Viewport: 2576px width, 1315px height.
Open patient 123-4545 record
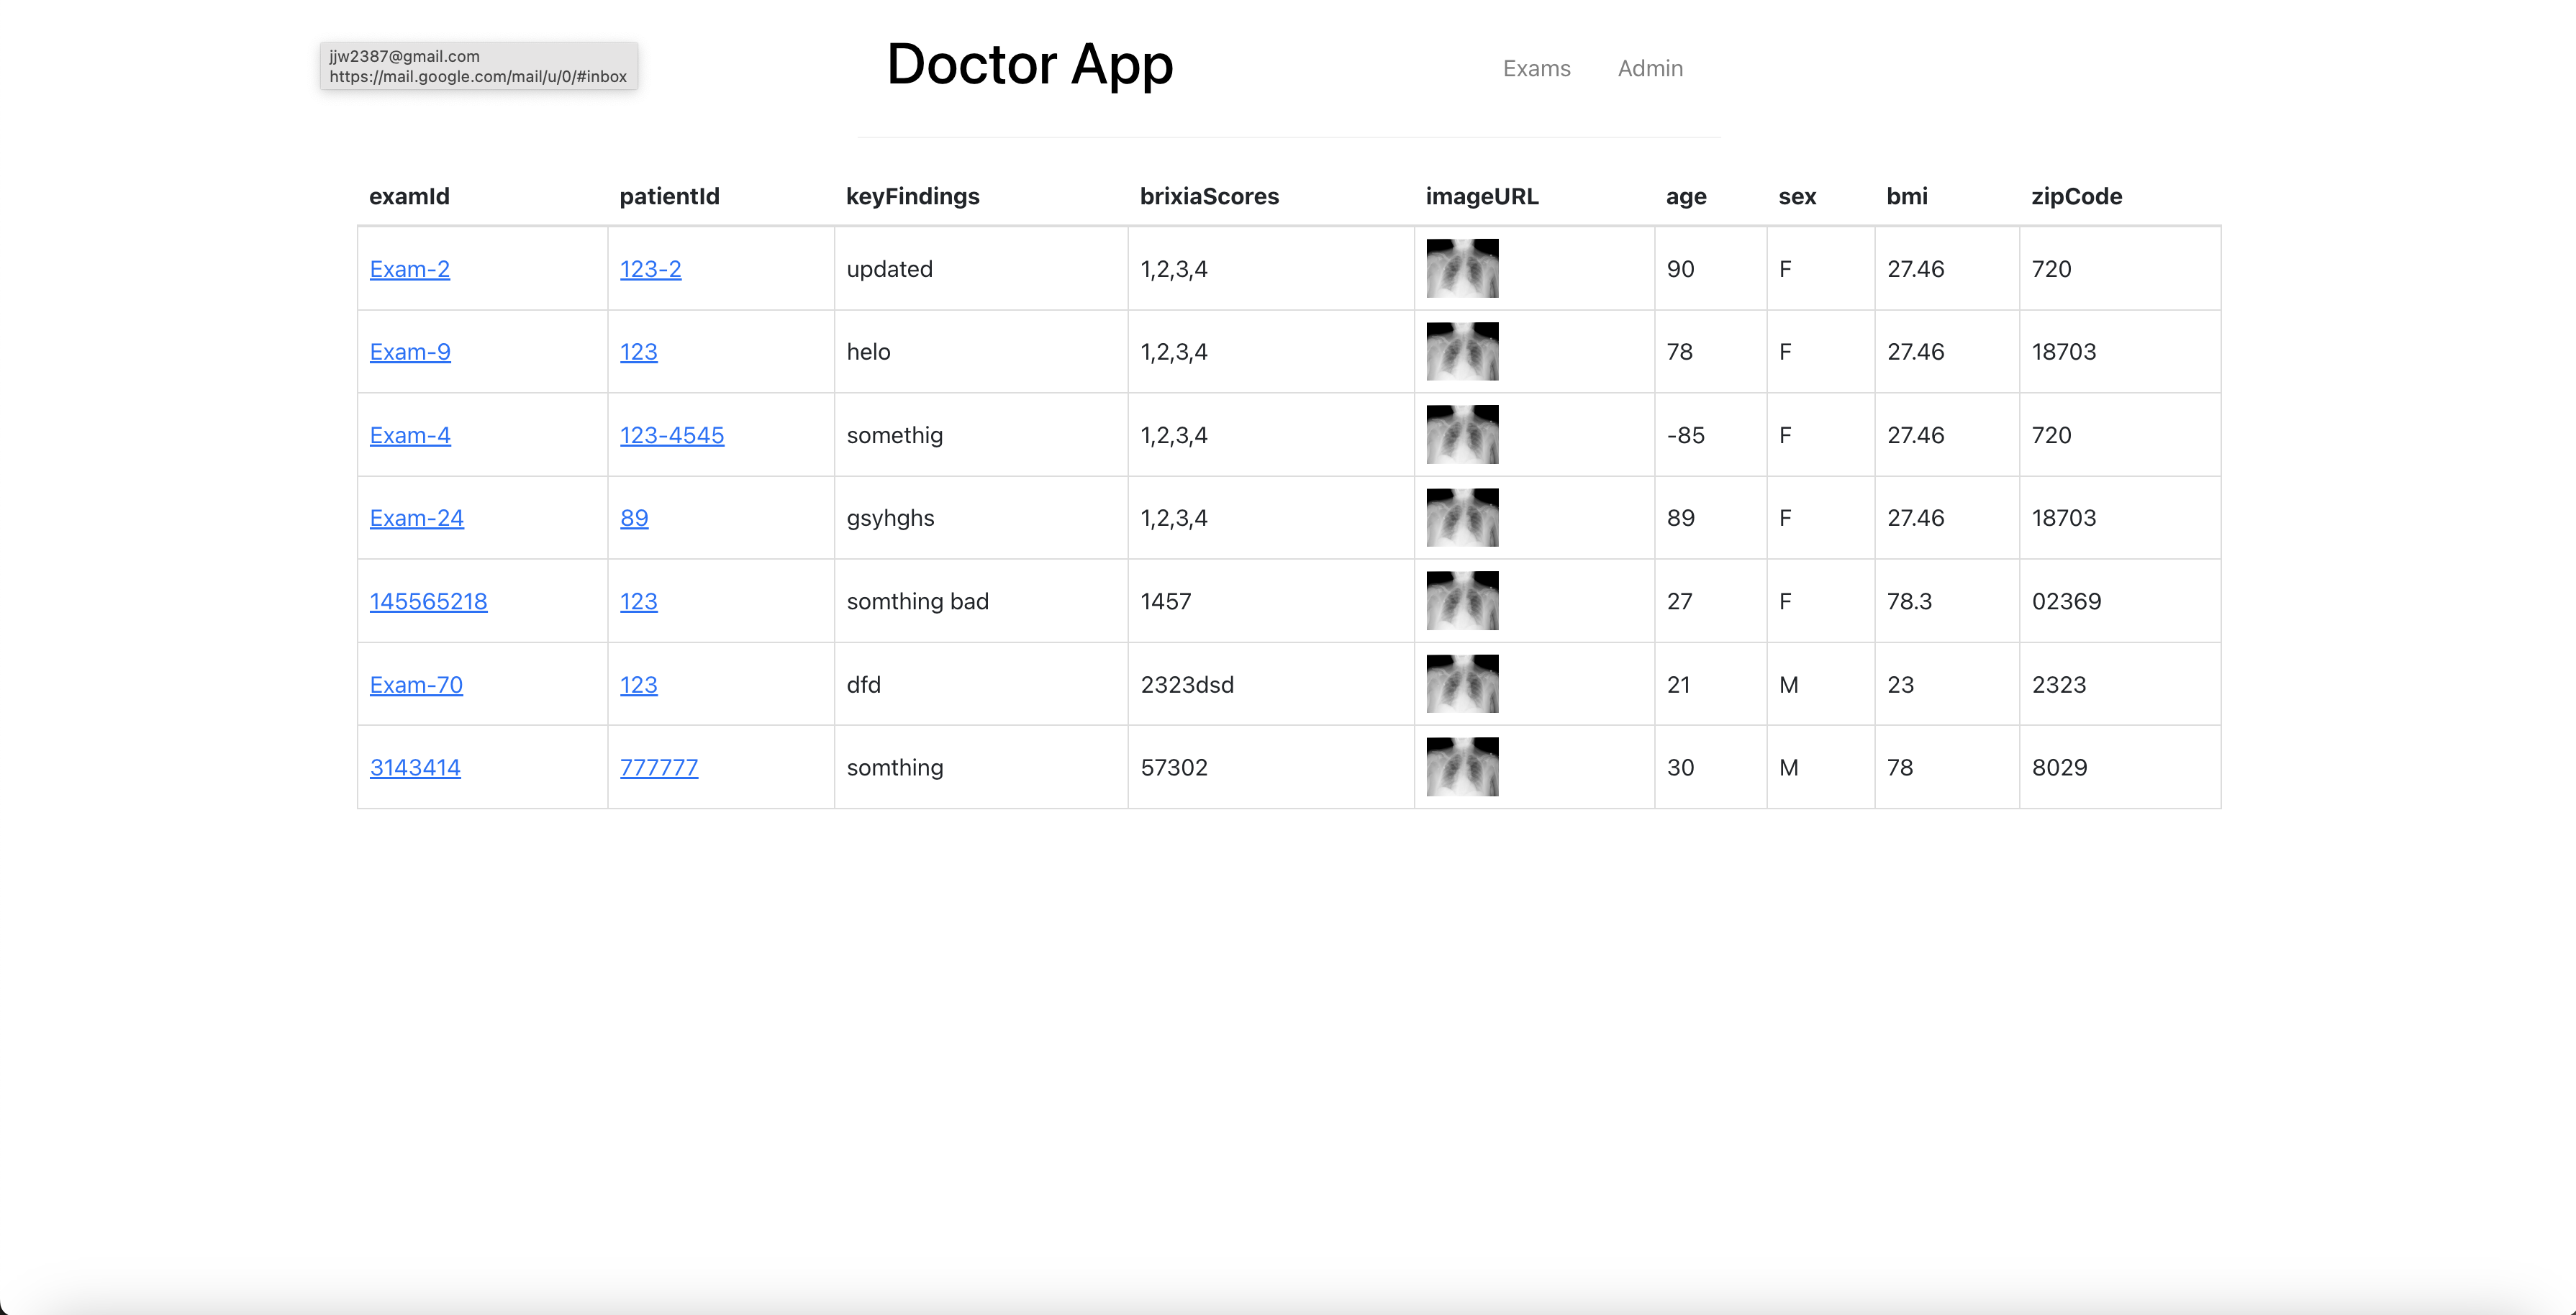point(671,434)
